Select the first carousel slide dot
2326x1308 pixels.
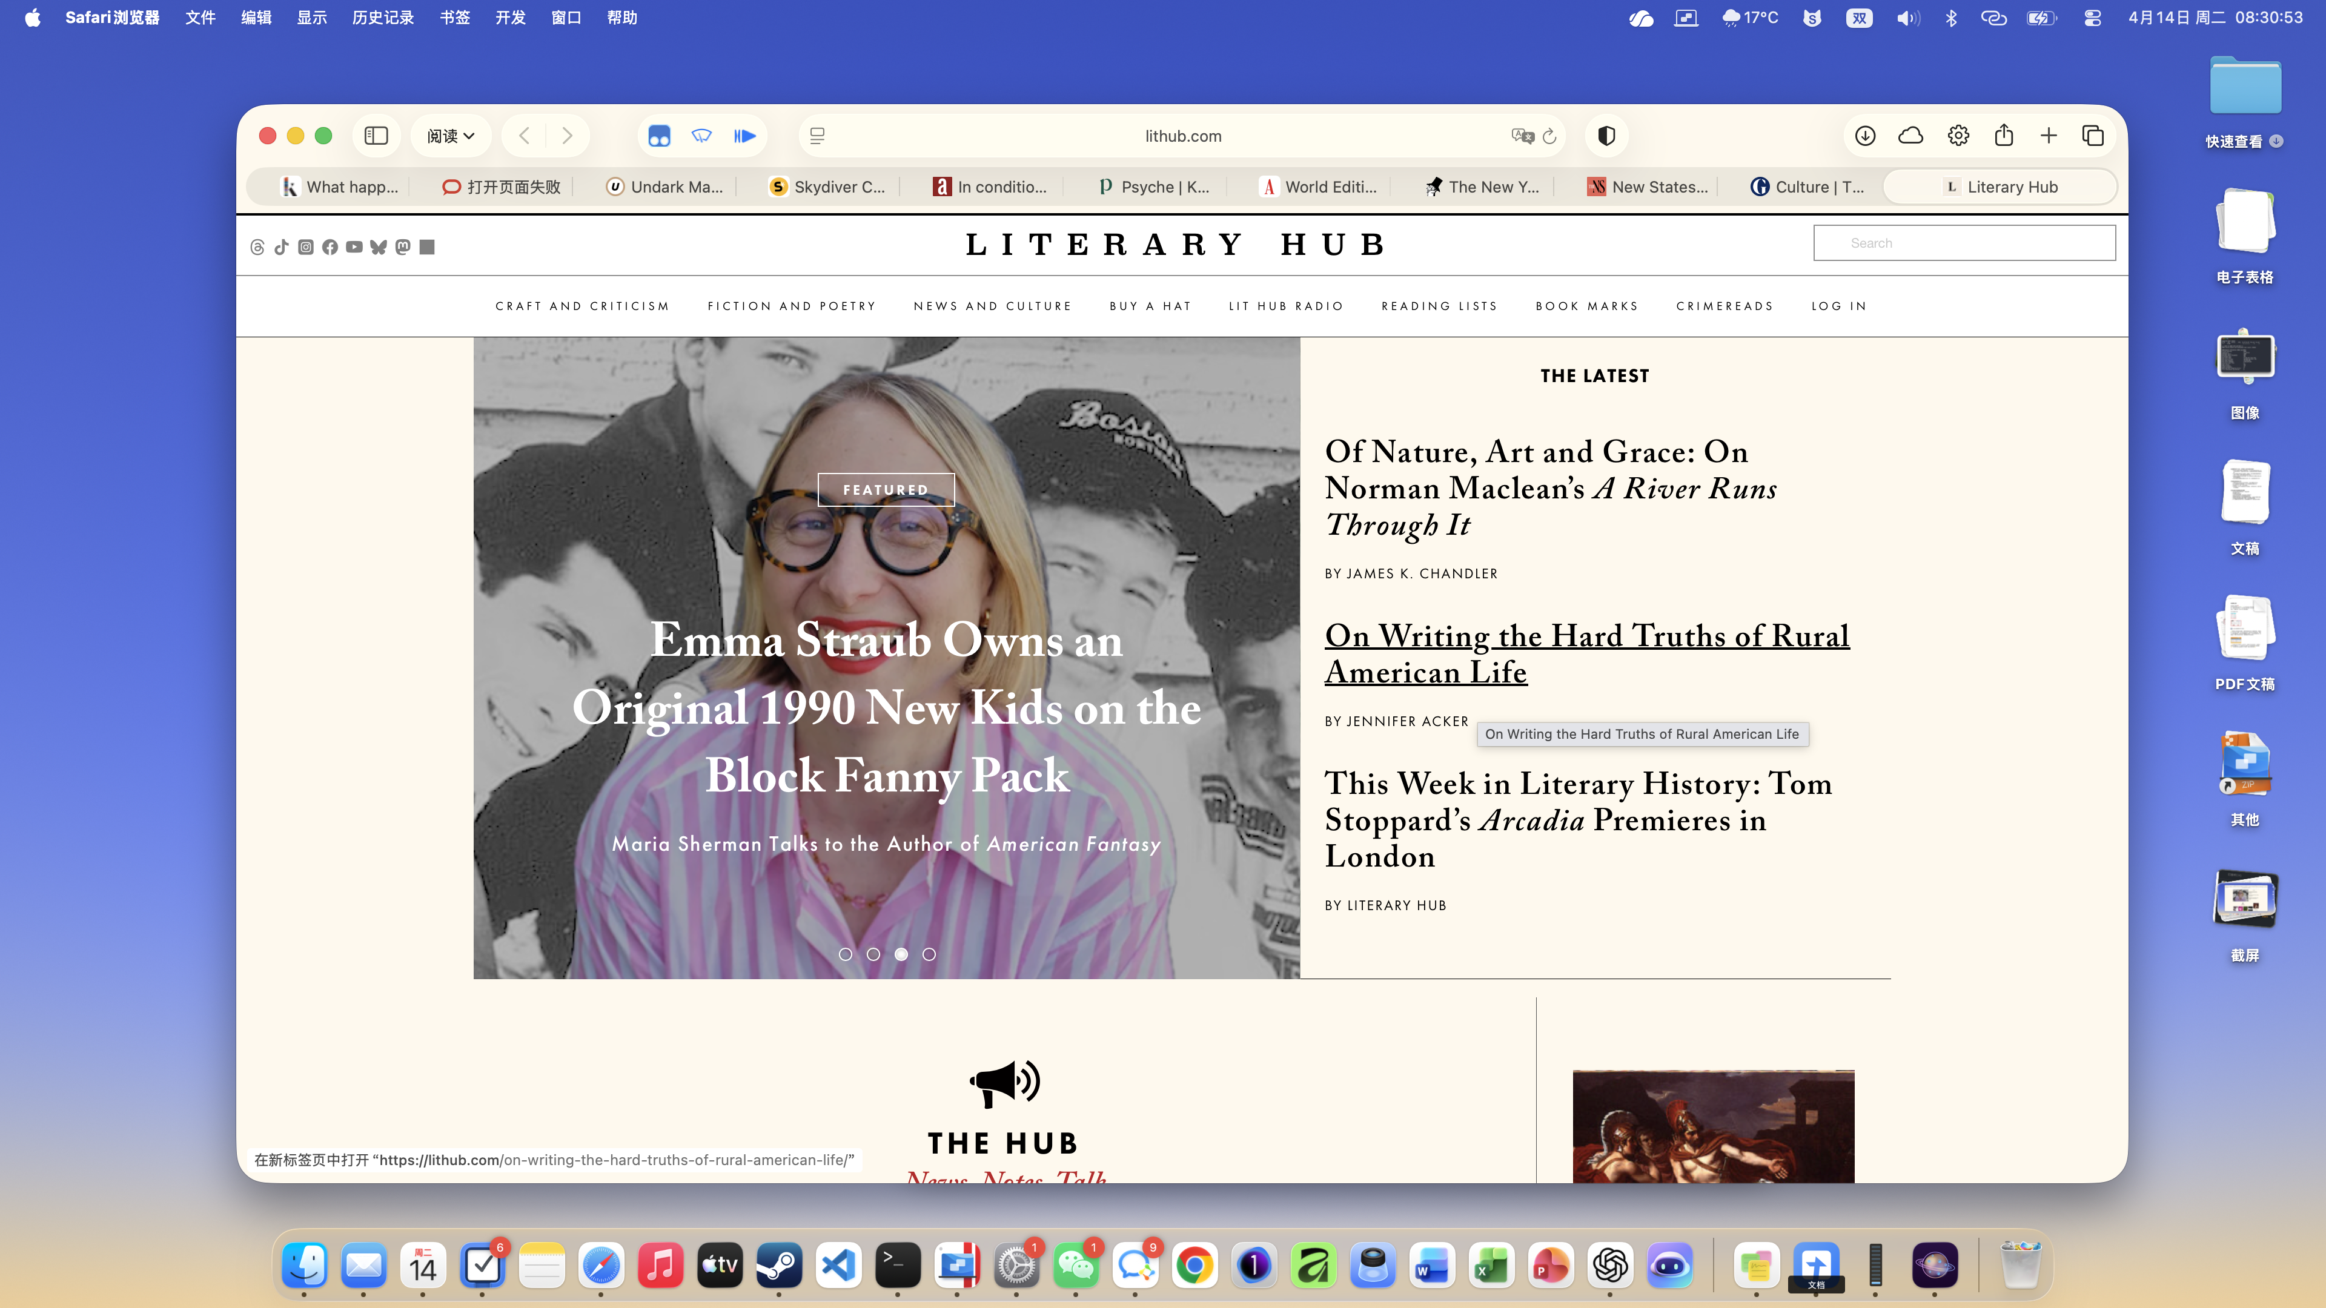pyautogui.click(x=845, y=954)
